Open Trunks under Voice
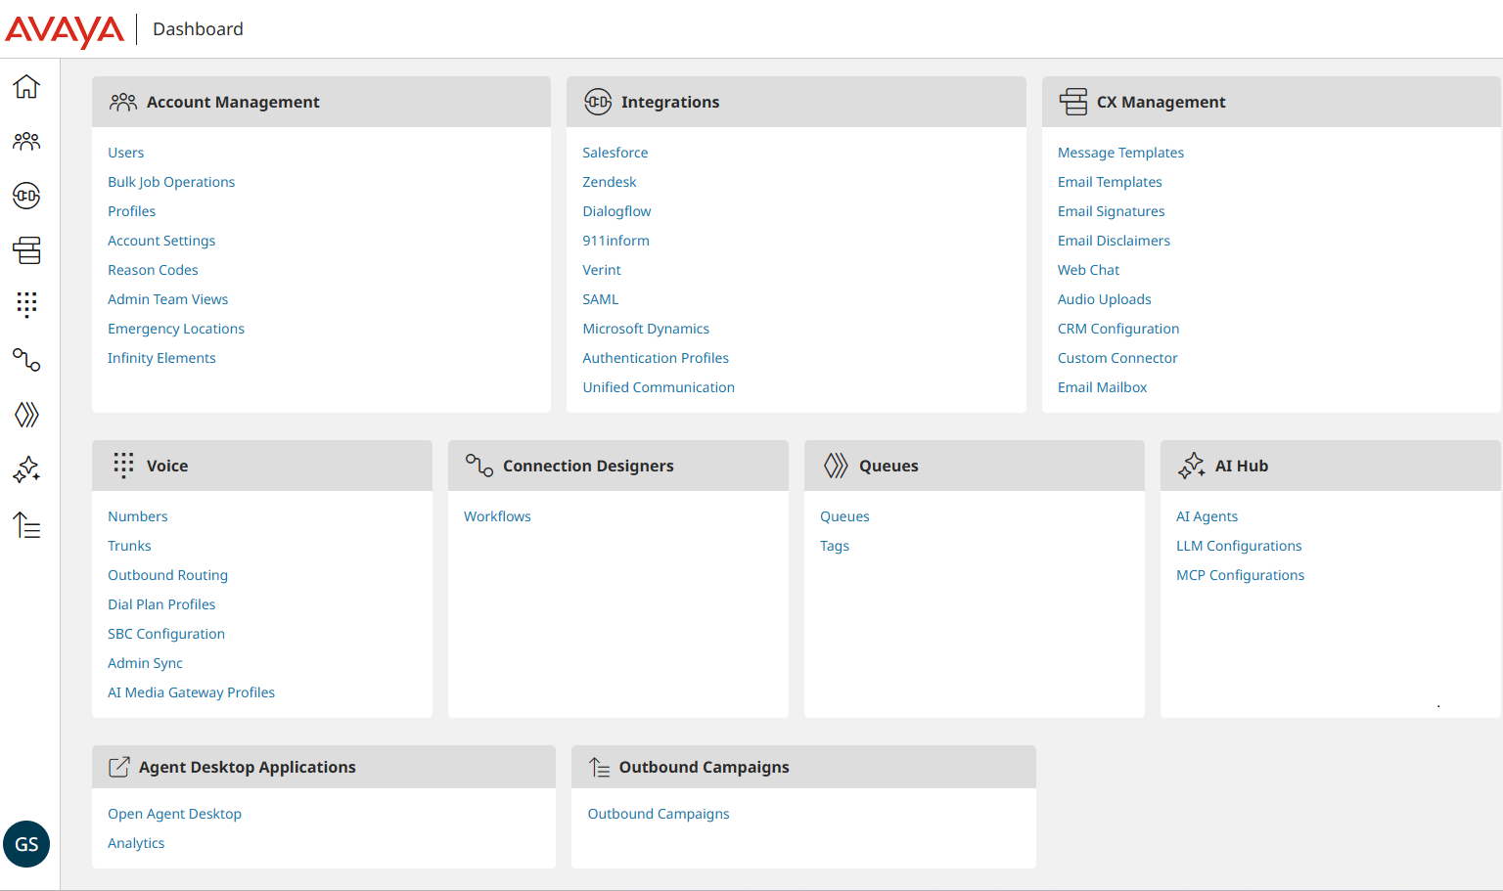Screen dimensions: 1503x891 pos(129,546)
